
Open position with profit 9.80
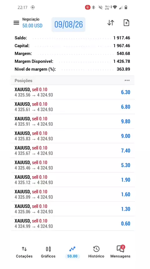click(x=73, y=121)
